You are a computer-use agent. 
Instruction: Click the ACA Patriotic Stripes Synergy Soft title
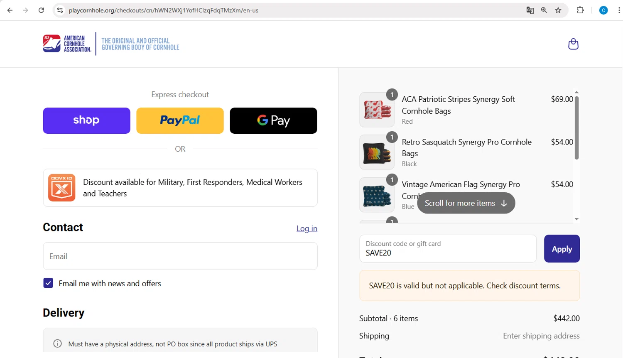click(458, 105)
